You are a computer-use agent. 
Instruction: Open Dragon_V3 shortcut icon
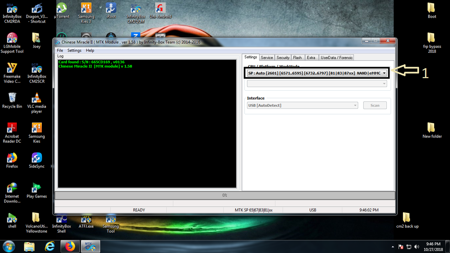pyautogui.click(x=37, y=13)
